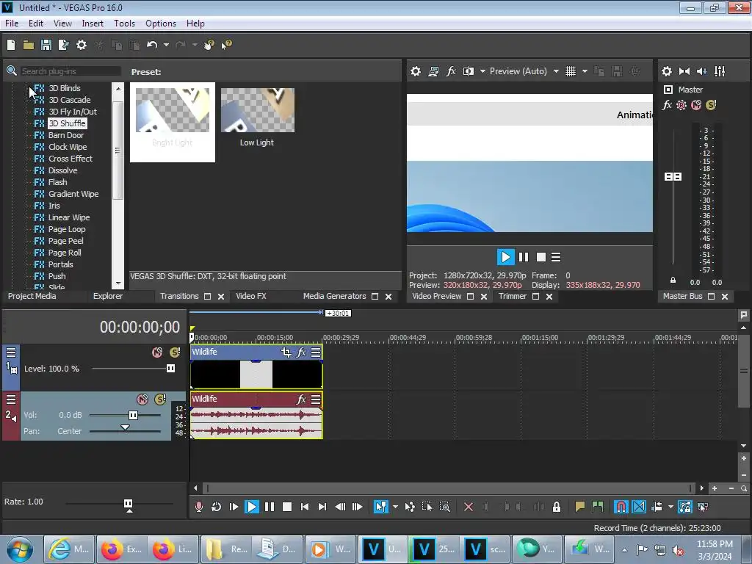Toggle Master bus mute icon

click(696, 104)
